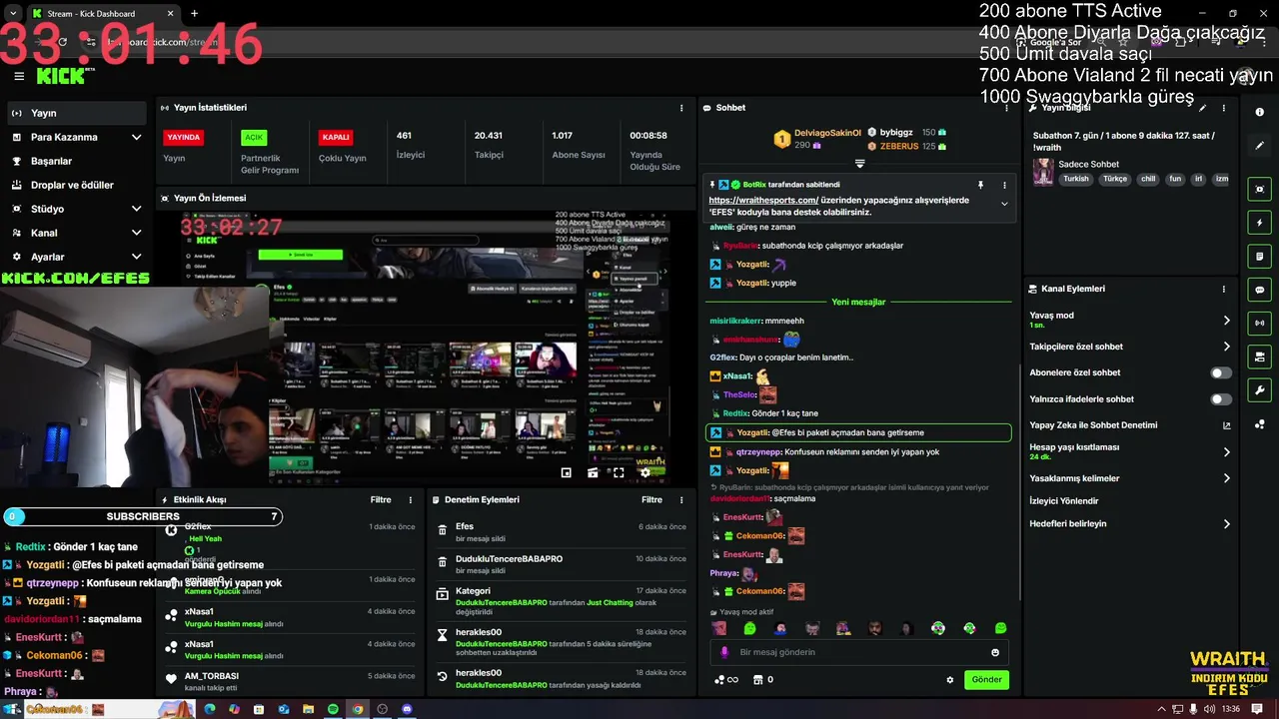1279x719 pixels.
Task: Open Spotify from the Windows taskbar
Action: click(x=333, y=709)
